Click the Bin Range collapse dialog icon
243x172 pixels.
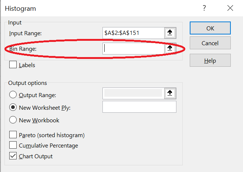click(170, 48)
